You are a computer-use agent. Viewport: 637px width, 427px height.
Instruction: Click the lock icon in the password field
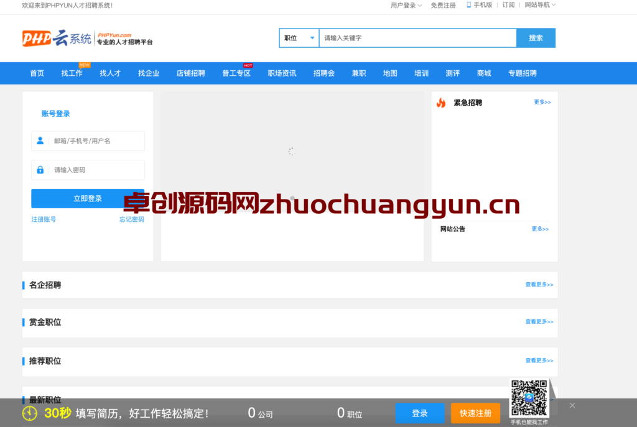40,170
